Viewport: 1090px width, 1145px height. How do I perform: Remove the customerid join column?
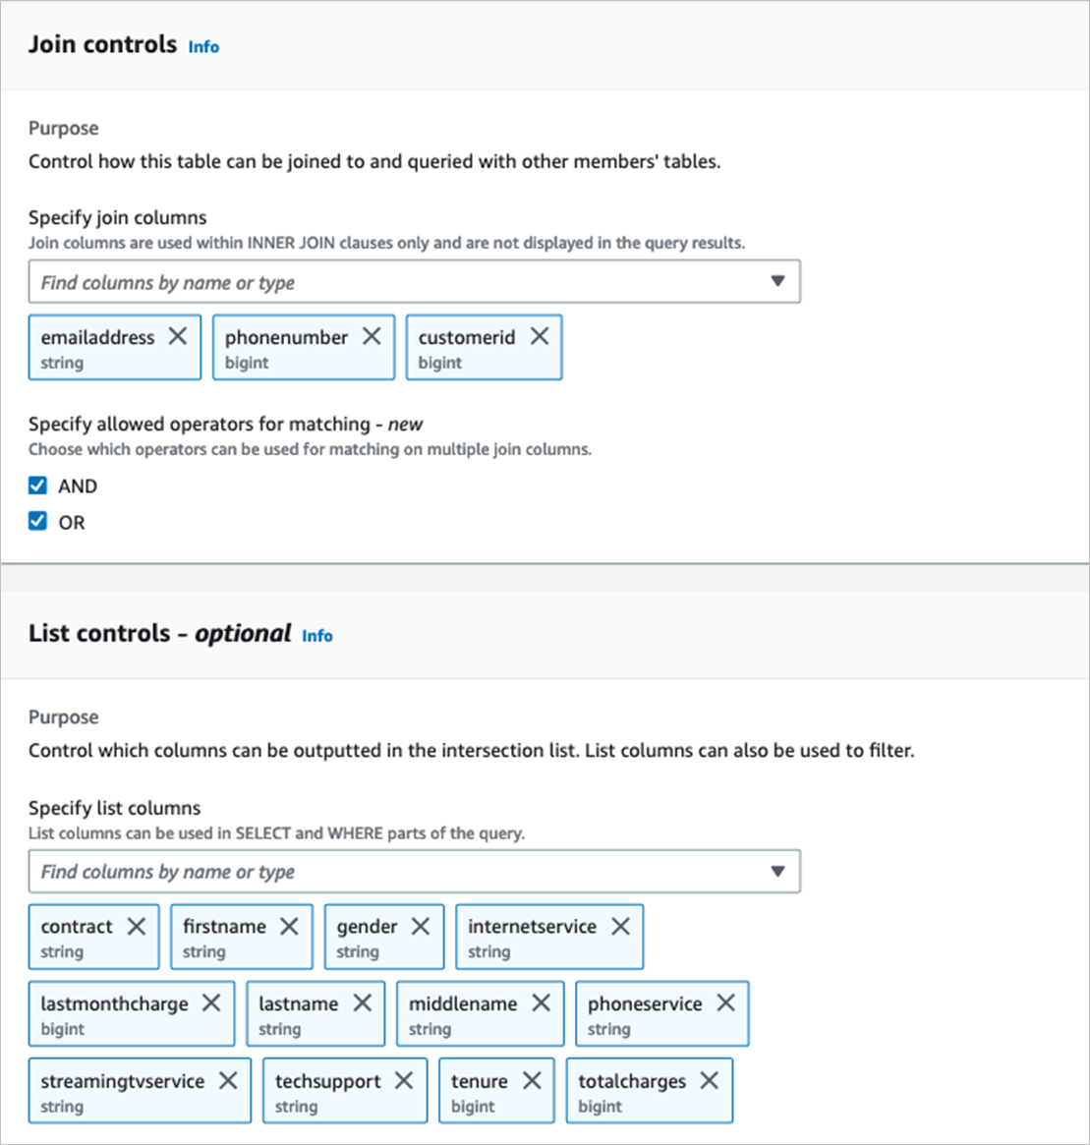tap(540, 336)
